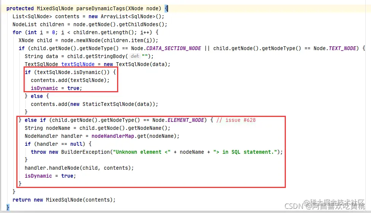Click new TextSqlNode(data) constructor call
The image size is (371, 213).
click(x=136, y=64)
